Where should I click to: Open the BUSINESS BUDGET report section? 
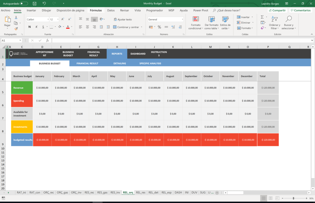(x=49, y=63)
